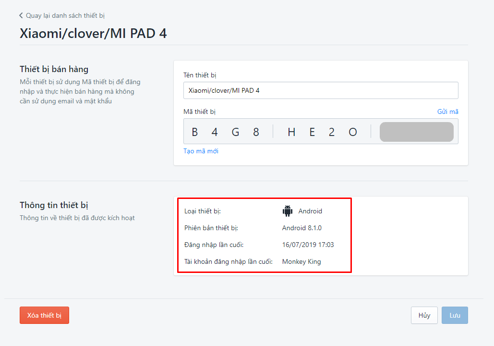
Task: Click the red 'Xóa thiết bị' button
Action: (44, 315)
